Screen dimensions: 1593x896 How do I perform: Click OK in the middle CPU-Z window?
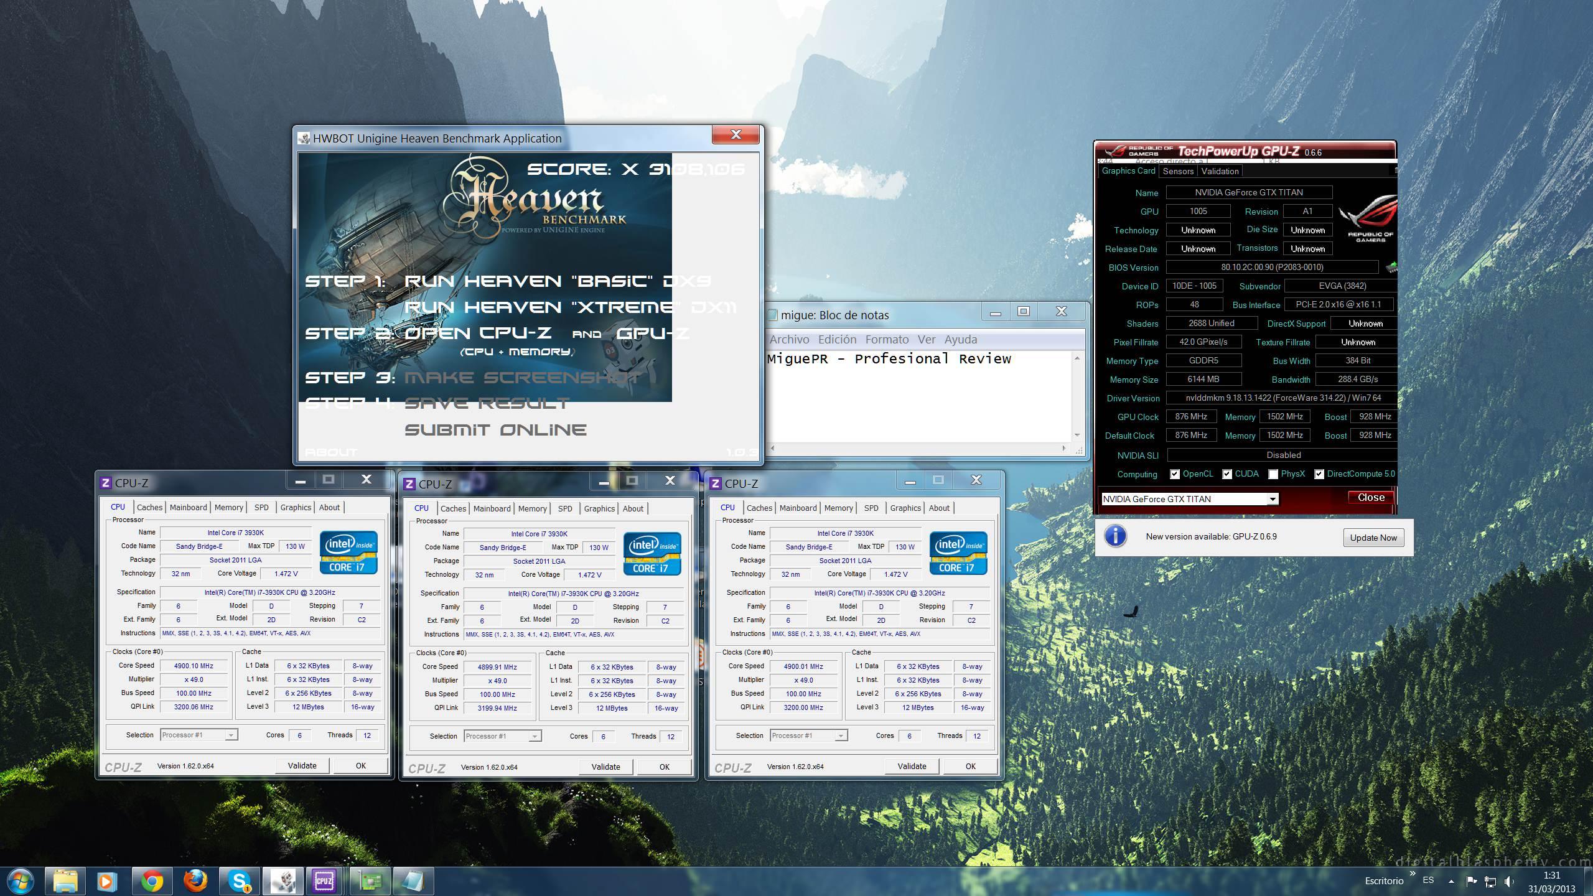click(x=665, y=767)
